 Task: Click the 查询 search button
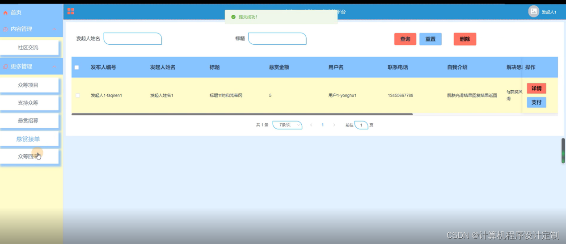pyautogui.click(x=405, y=39)
